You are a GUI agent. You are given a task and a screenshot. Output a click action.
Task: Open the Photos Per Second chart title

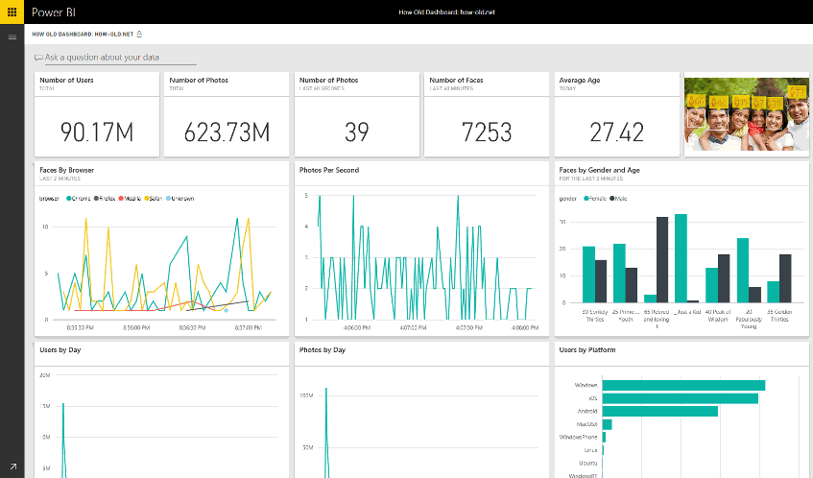click(328, 170)
